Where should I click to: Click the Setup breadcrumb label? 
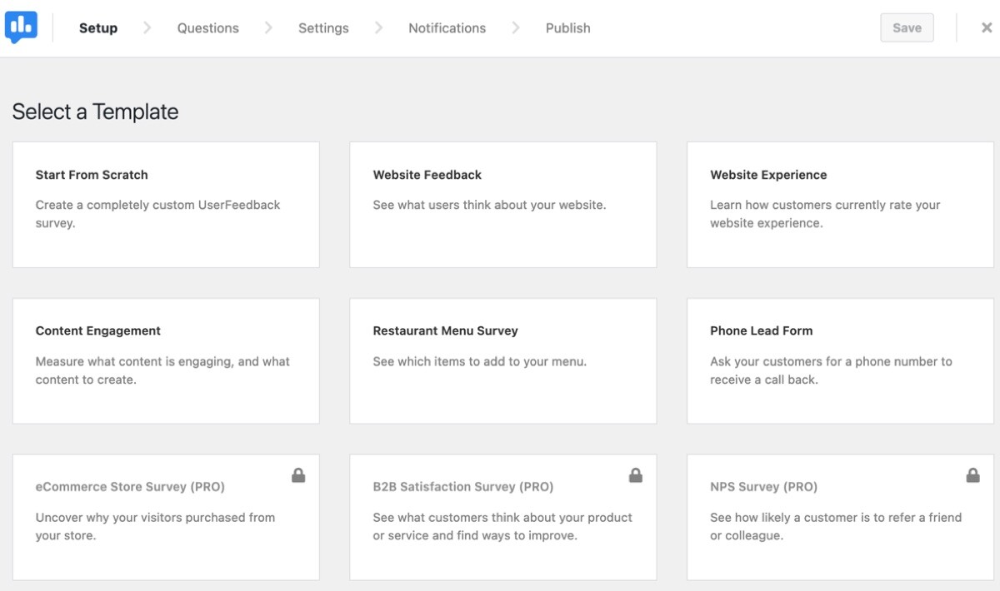point(97,27)
